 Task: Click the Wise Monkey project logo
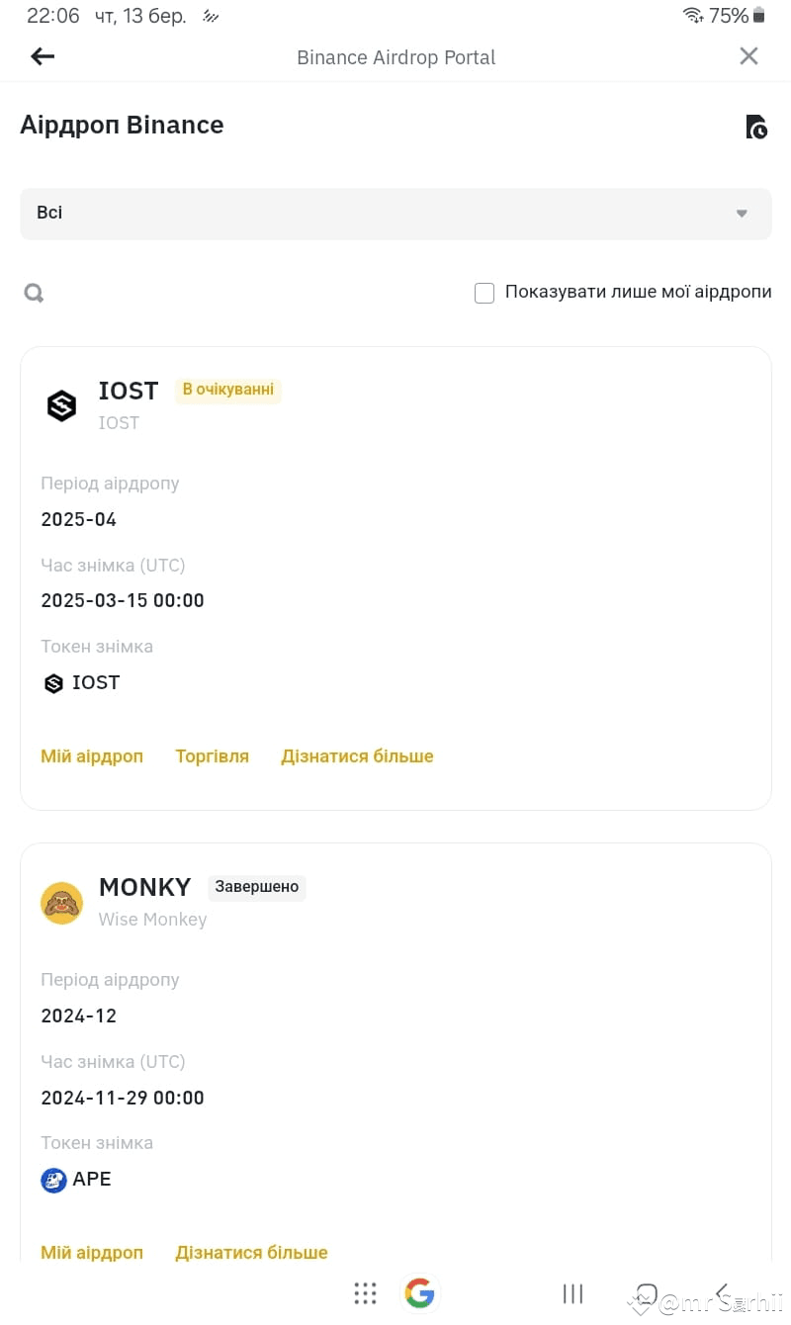click(x=61, y=902)
